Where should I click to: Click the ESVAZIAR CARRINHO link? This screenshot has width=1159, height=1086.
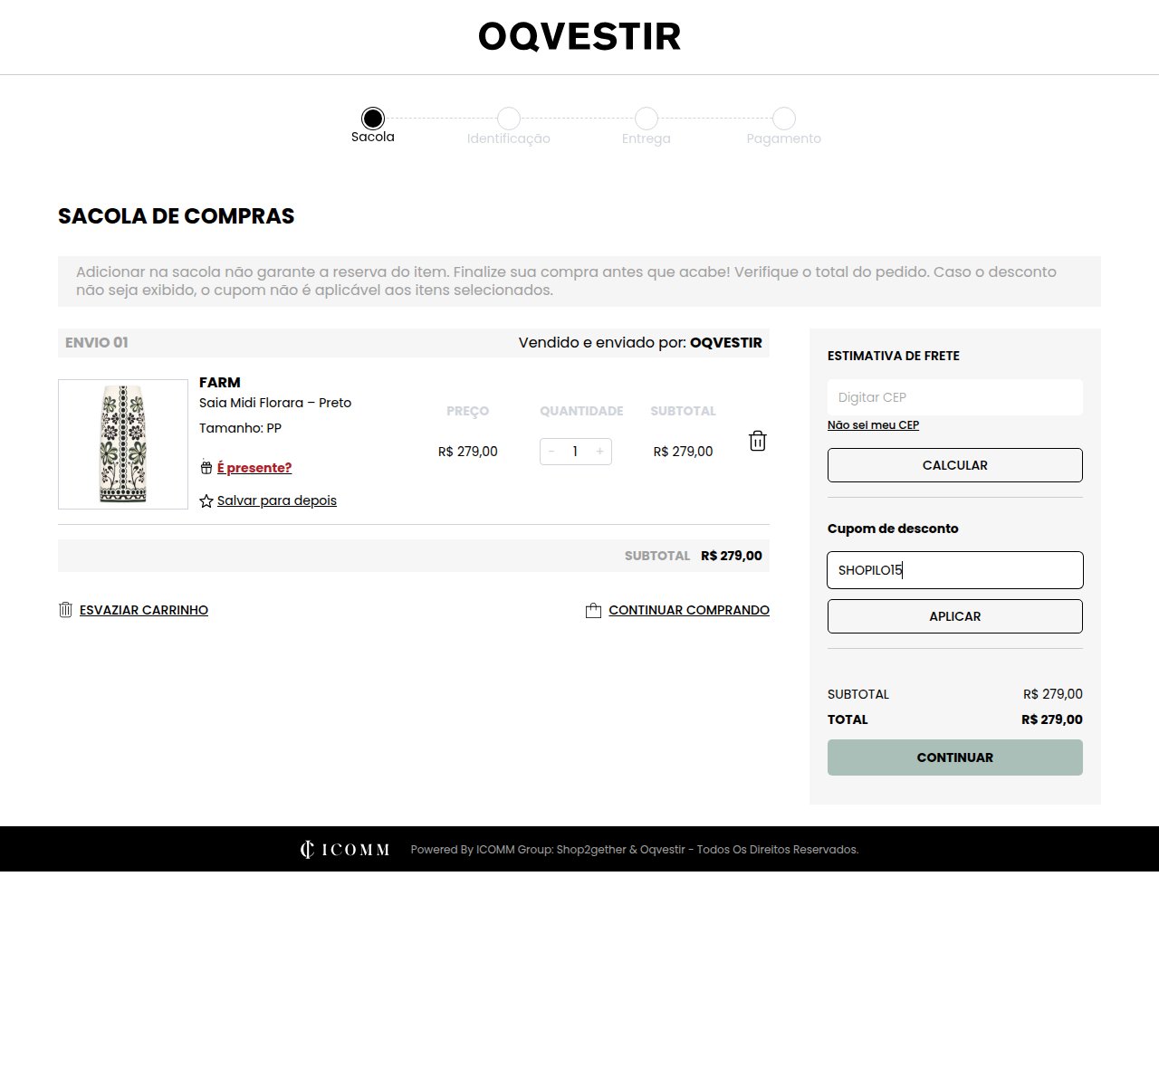tap(144, 610)
